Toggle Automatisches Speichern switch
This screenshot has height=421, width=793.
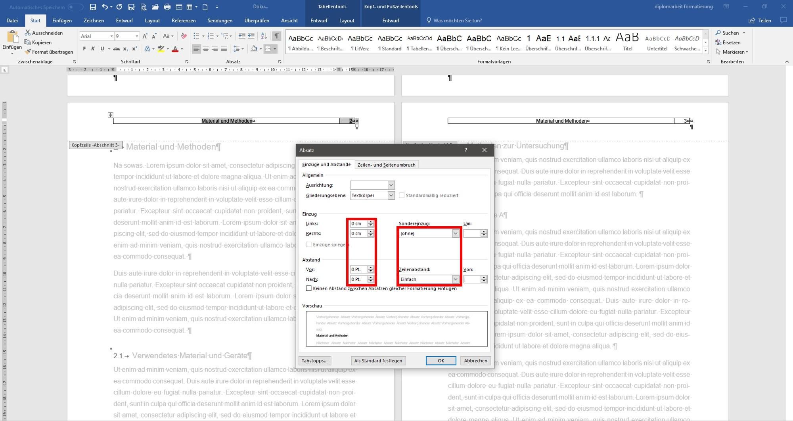pos(75,7)
